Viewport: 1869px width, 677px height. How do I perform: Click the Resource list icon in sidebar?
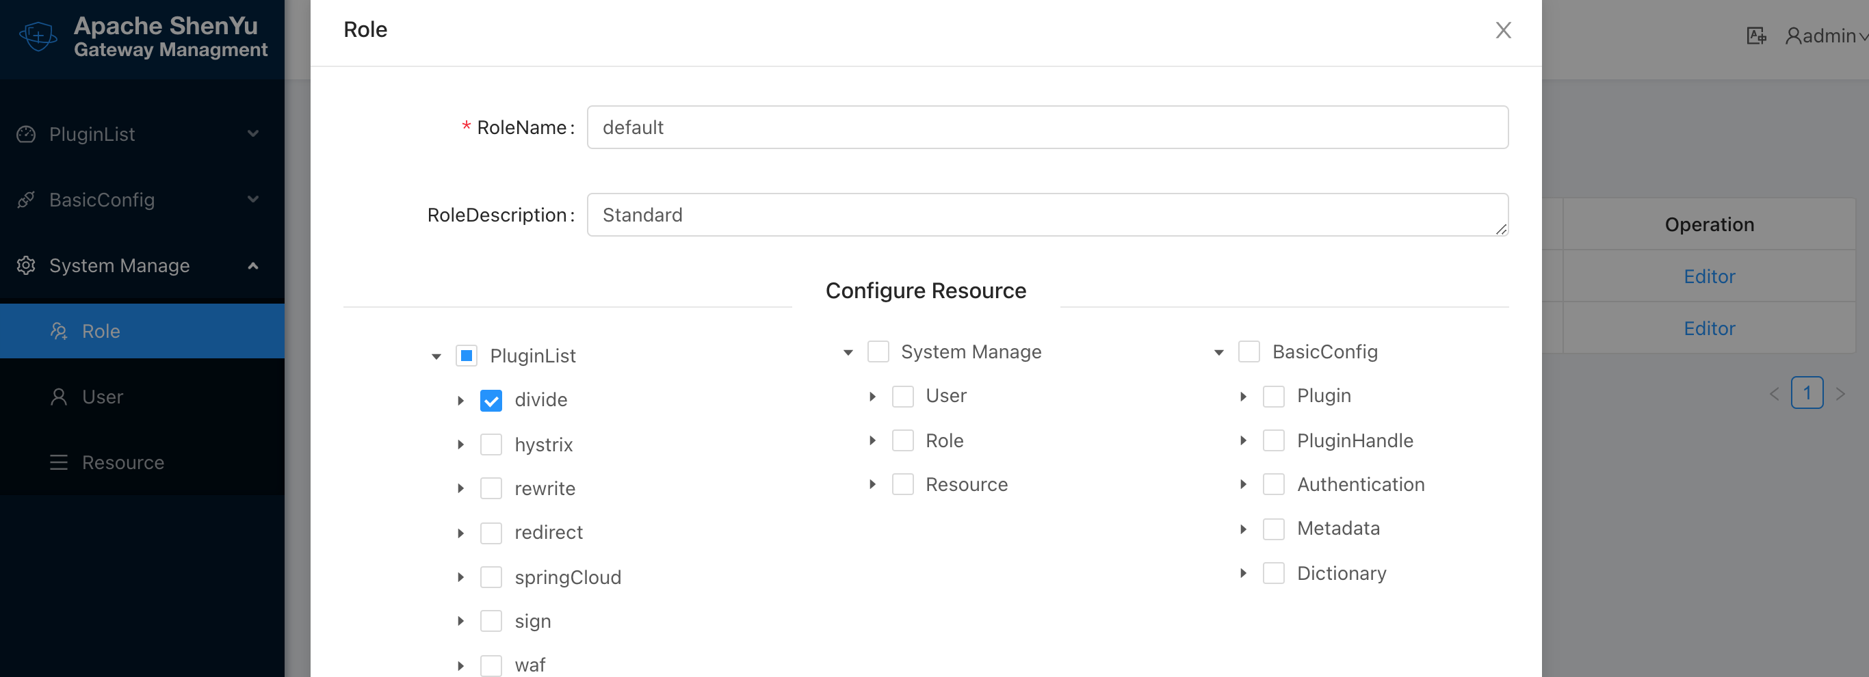click(x=59, y=462)
